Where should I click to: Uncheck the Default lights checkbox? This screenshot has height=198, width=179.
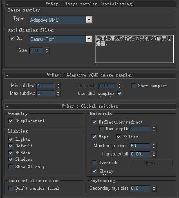point(11,146)
